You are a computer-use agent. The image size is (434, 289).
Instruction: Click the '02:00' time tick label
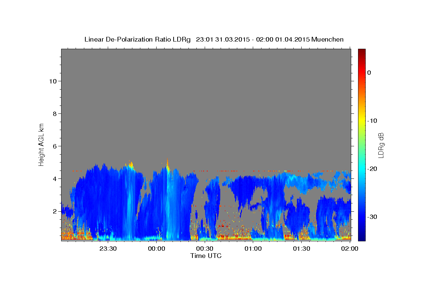(x=350, y=249)
